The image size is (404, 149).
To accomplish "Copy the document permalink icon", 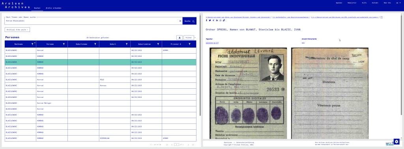I will (x=224, y=20).
